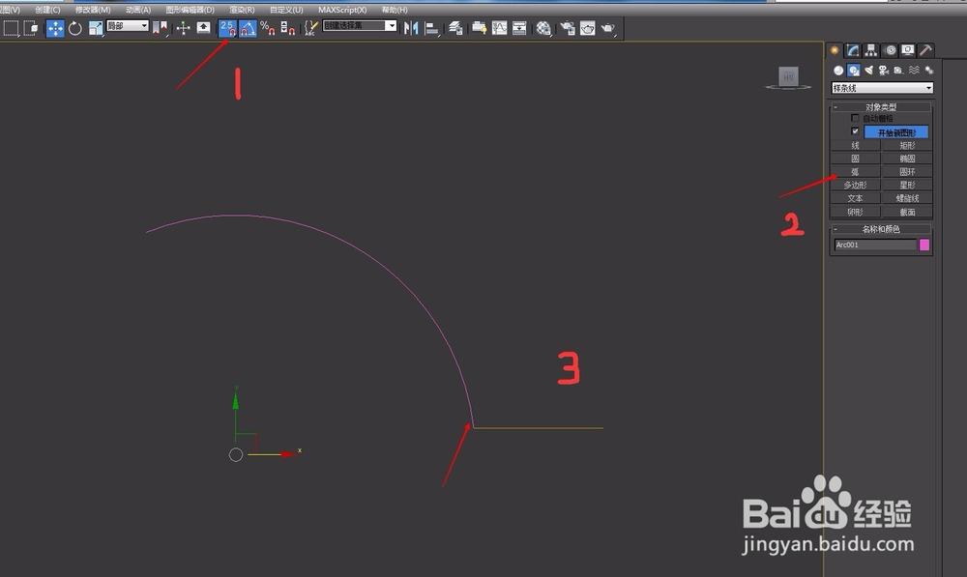The image size is (967, 577).
Task: Select the Shapes category icon
Action: point(854,71)
